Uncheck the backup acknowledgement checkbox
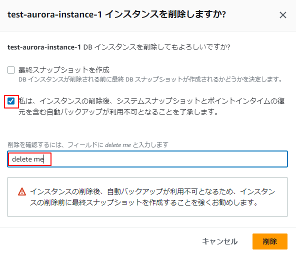 (x=11, y=101)
